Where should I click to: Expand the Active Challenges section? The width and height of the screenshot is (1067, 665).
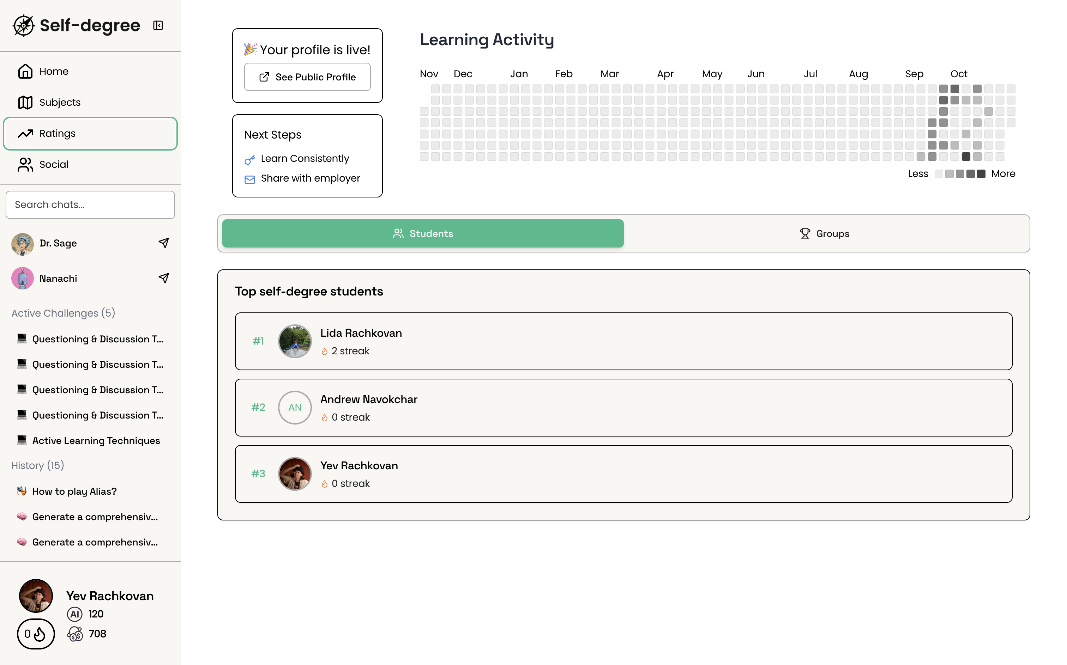tap(63, 313)
